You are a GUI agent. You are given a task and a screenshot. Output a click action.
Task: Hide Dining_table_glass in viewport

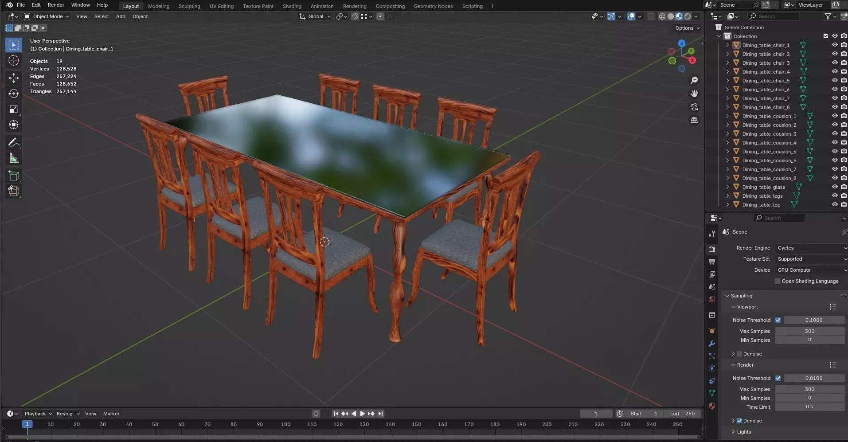point(835,187)
